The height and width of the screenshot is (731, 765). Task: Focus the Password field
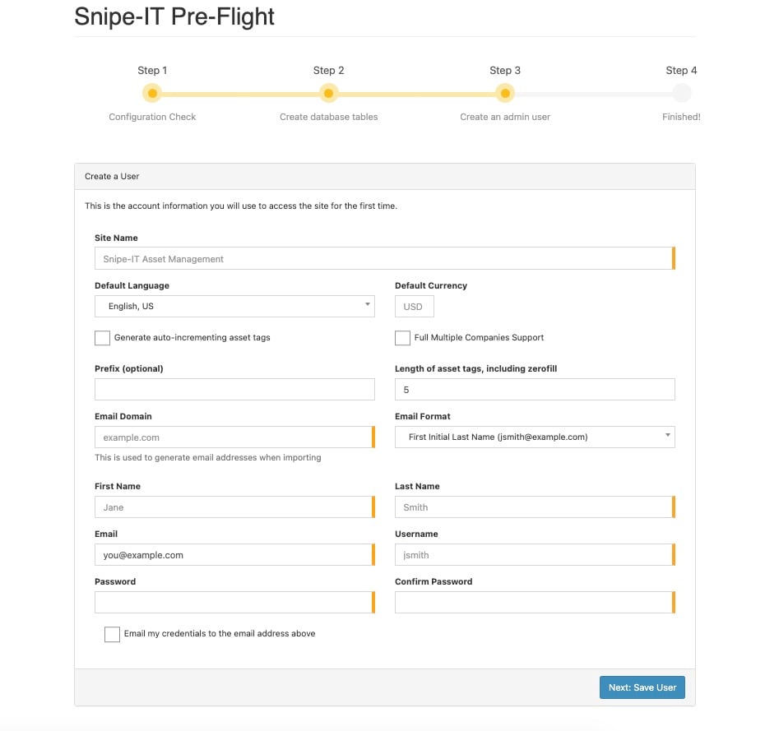pos(234,603)
